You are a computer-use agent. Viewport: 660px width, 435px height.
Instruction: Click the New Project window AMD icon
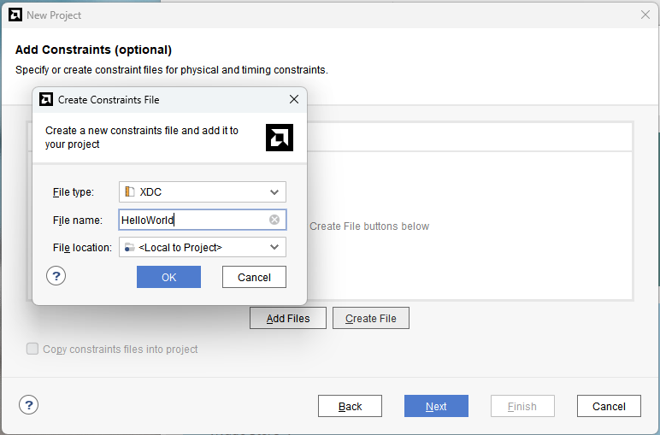tap(15, 15)
